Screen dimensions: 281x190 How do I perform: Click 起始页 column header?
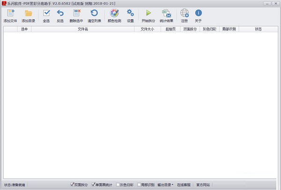(170, 29)
